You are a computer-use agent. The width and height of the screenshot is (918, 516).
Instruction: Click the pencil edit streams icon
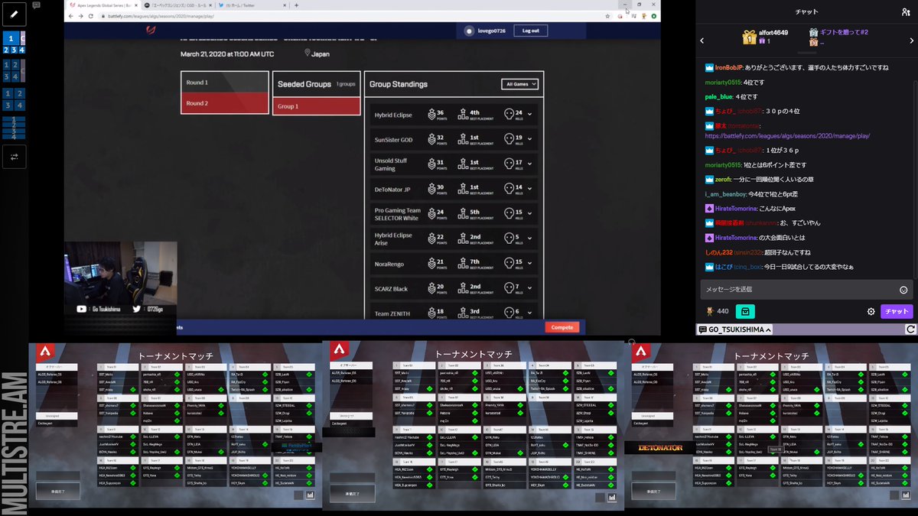(x=14, y=14)
